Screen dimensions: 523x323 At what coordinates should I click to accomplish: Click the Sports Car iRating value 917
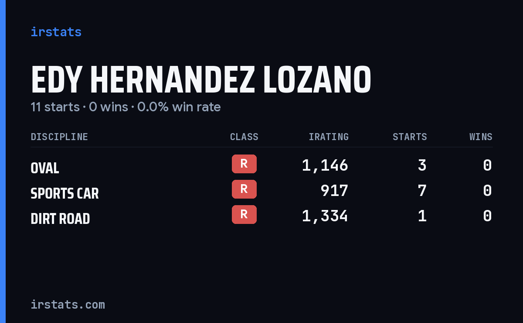[334, 190]
